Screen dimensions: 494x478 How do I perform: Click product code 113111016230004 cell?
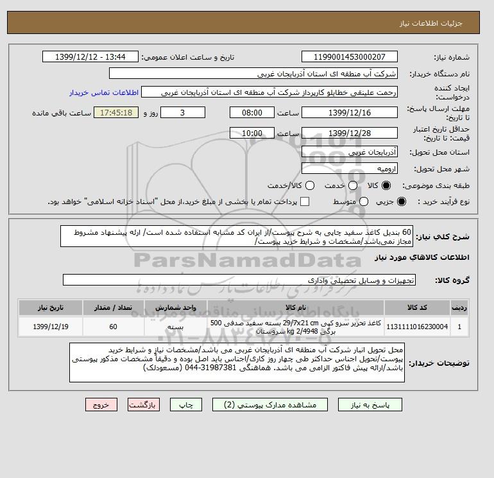click(417, 327)
